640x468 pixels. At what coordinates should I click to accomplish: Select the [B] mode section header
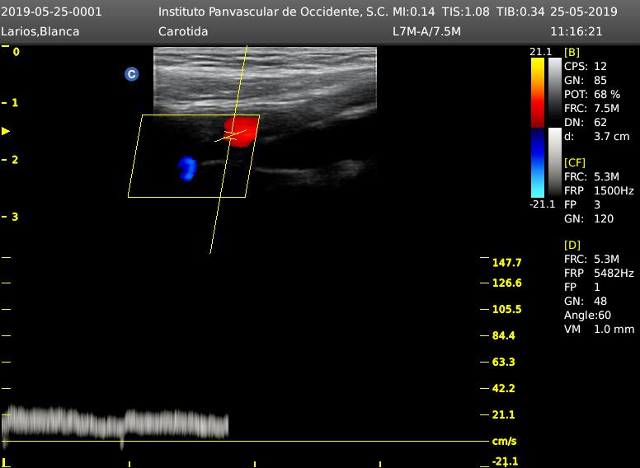pos(572,52)
